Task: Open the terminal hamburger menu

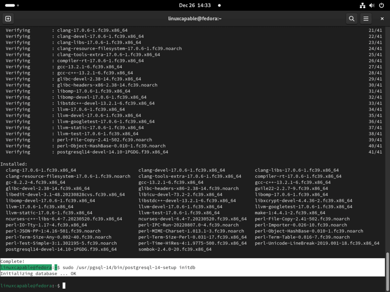Action: pos(366,18)
